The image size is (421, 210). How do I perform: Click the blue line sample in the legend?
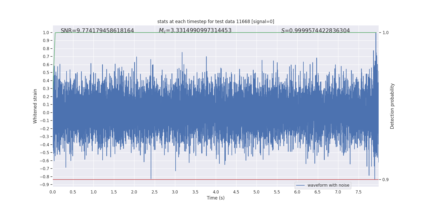(300, 185)
